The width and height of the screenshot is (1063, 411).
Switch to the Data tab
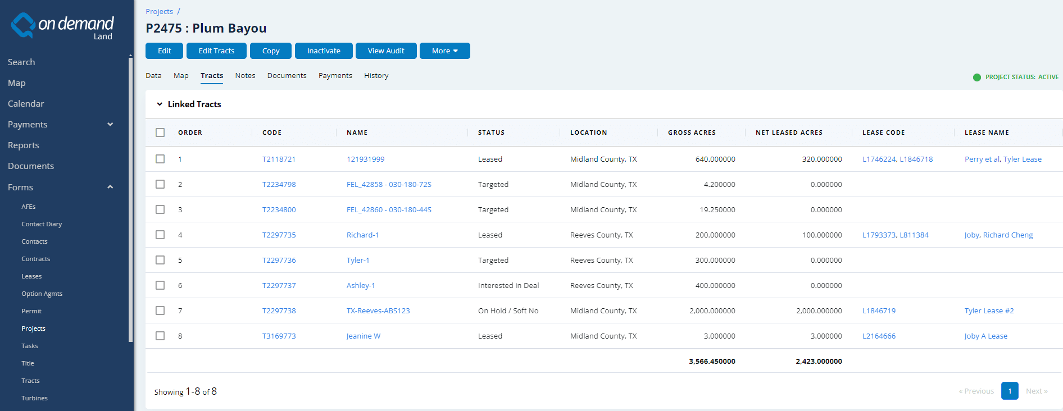[x=153, y=75]
